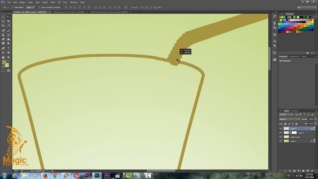Open the Window menu
Screen dimensions: 318x179
pos(74,2)
